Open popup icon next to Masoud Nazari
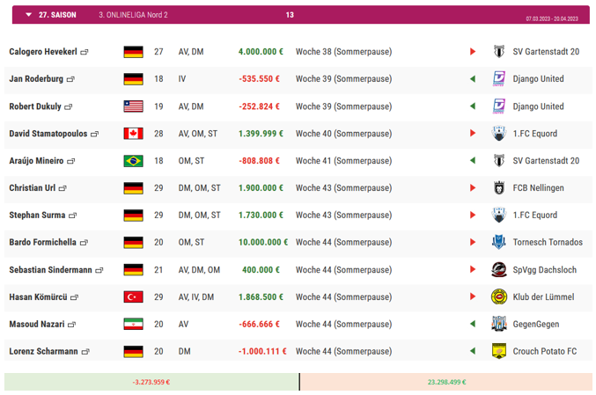 click(72, 325)
